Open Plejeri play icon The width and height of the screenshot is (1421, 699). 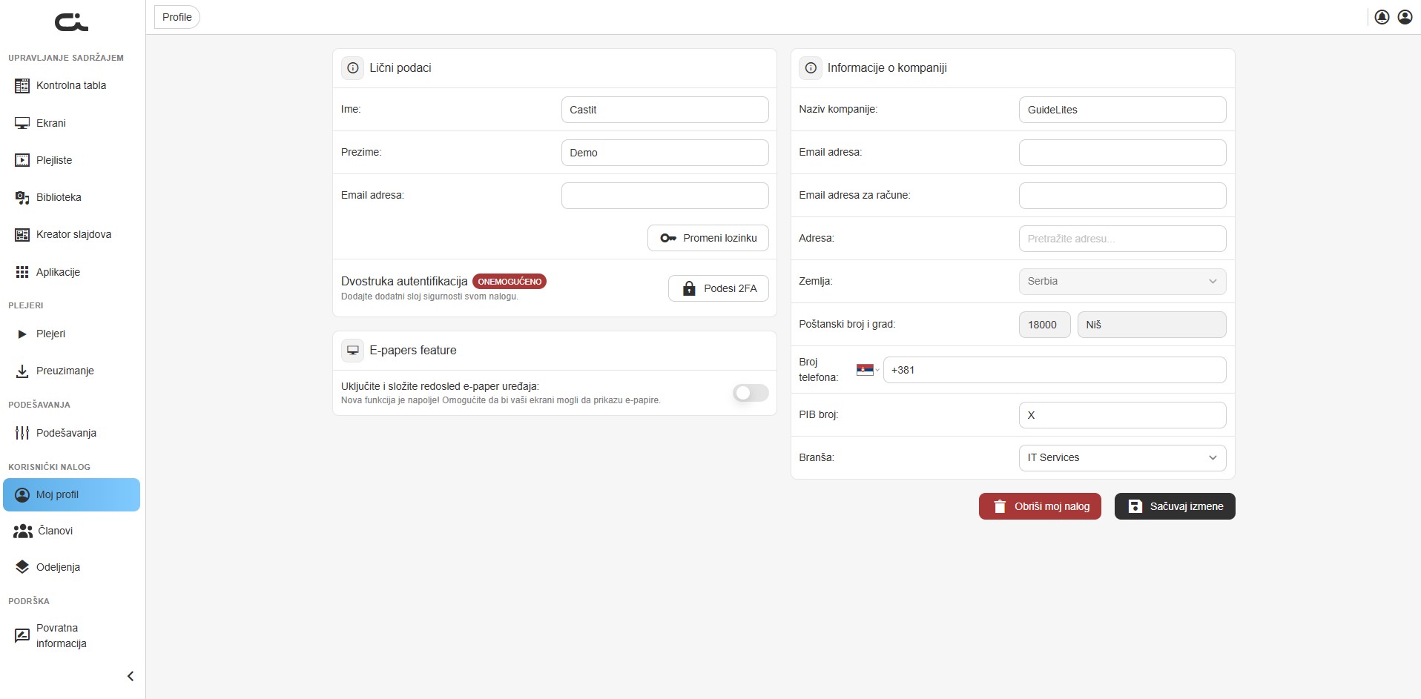click(22, 334)
